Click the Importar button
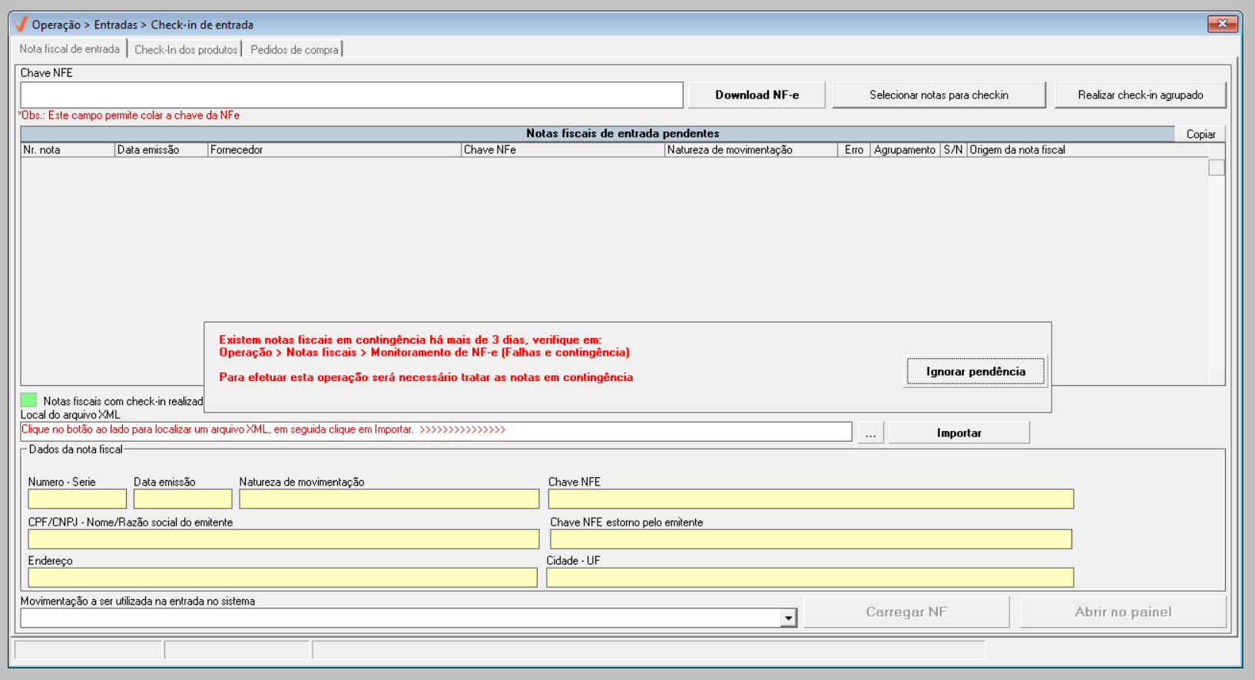1255x680 pixels. 959,433
